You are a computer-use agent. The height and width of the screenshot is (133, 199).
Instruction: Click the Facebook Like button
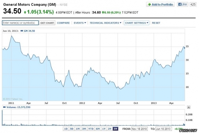(x=183, y=4)
